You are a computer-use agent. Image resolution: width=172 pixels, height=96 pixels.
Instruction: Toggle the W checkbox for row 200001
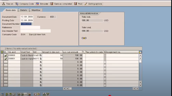click(x=105, y=59)
